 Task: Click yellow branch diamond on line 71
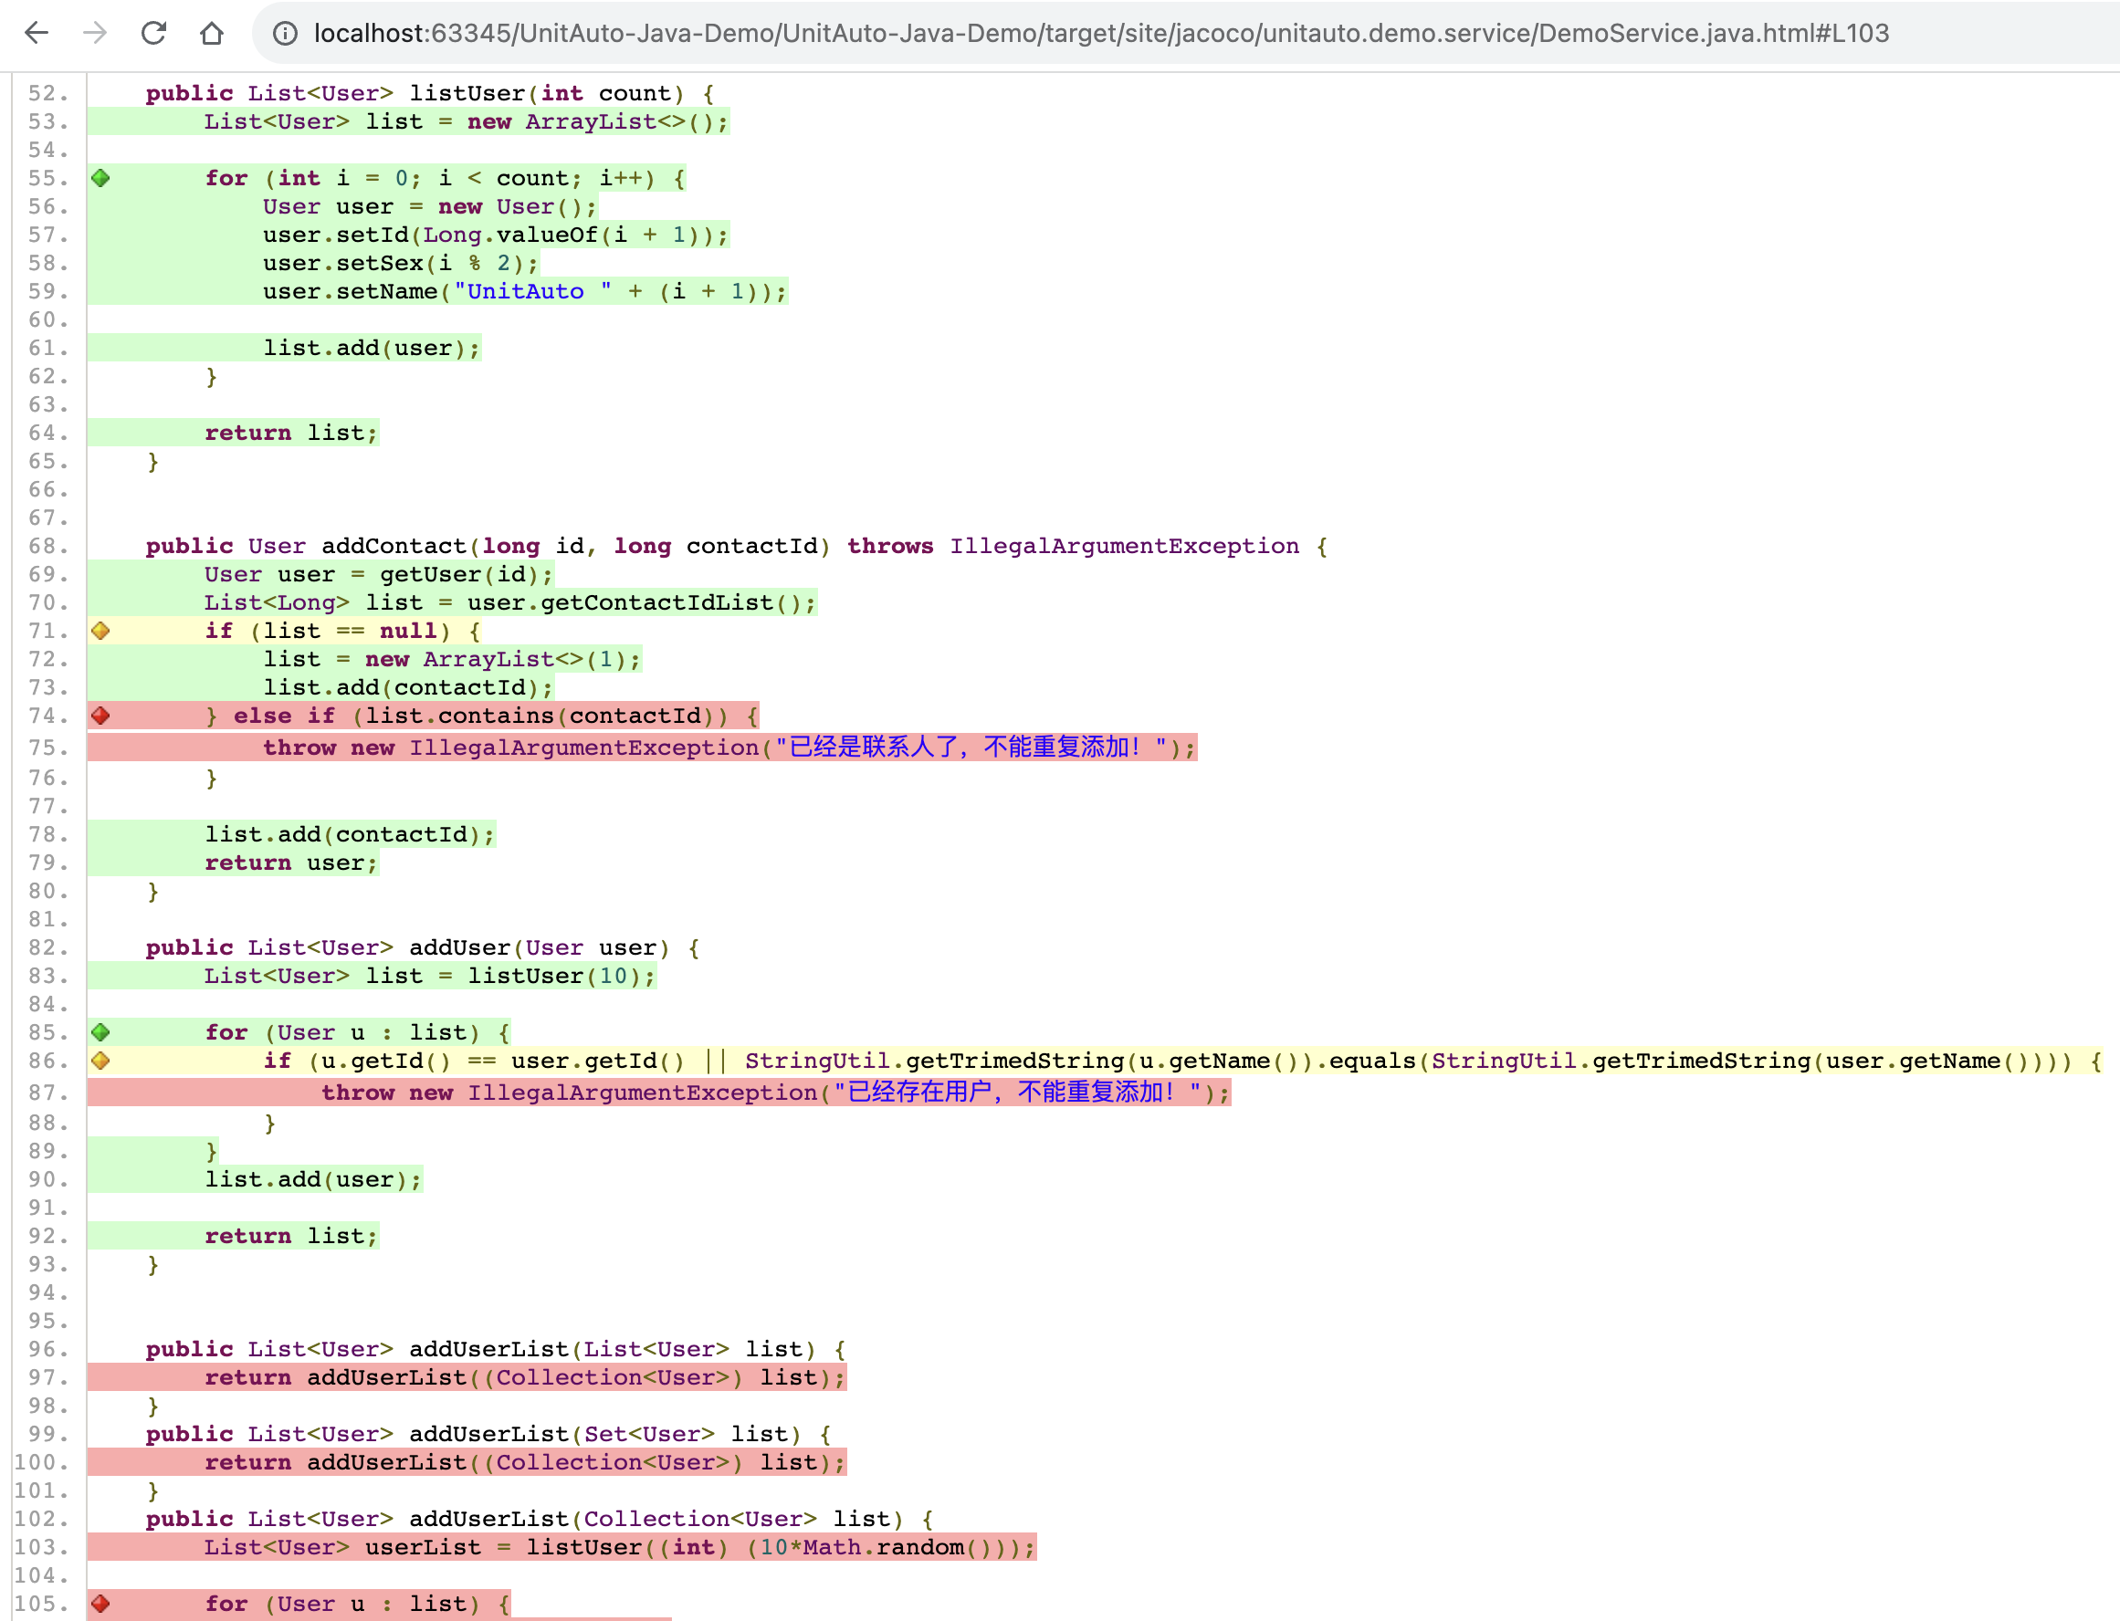coord(100,630)
